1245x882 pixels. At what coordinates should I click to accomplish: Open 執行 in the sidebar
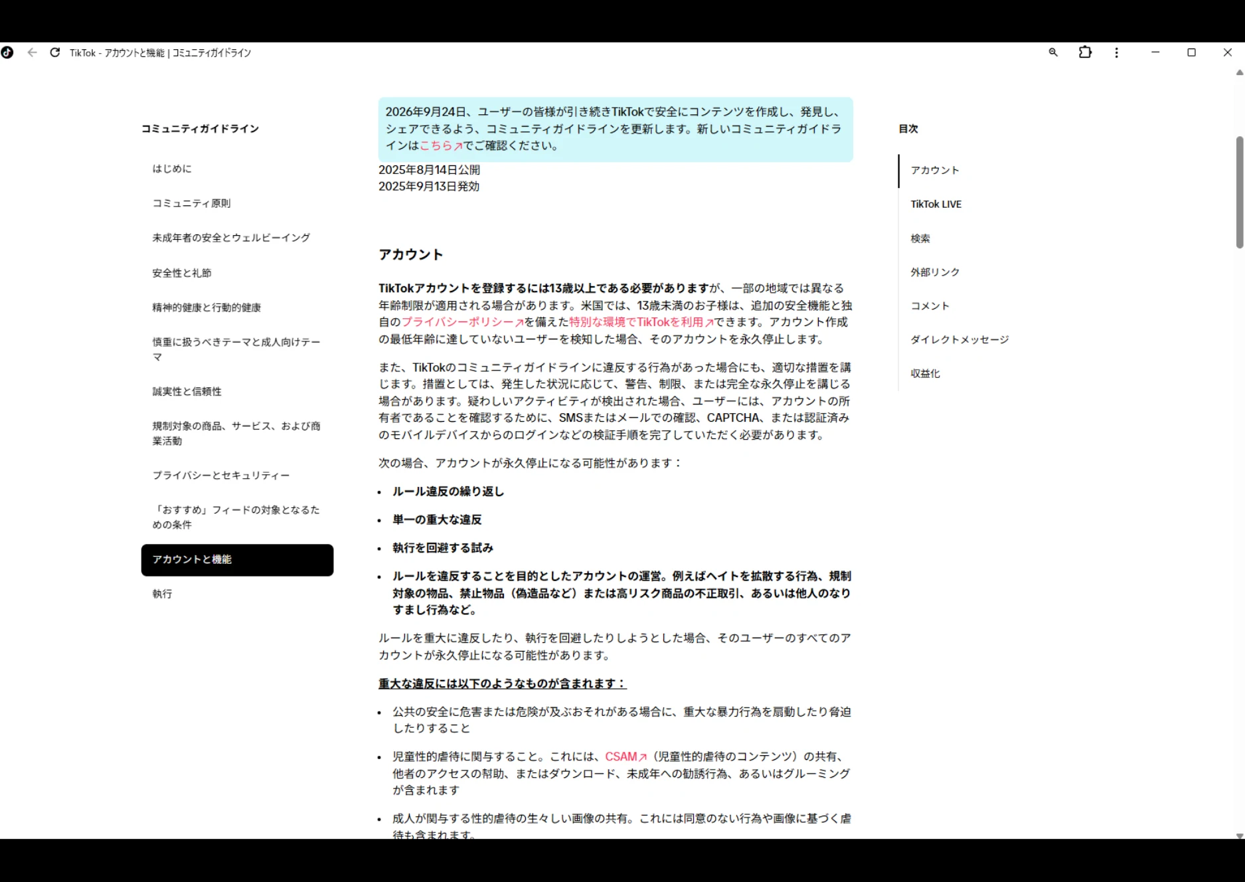pos(162,594)
